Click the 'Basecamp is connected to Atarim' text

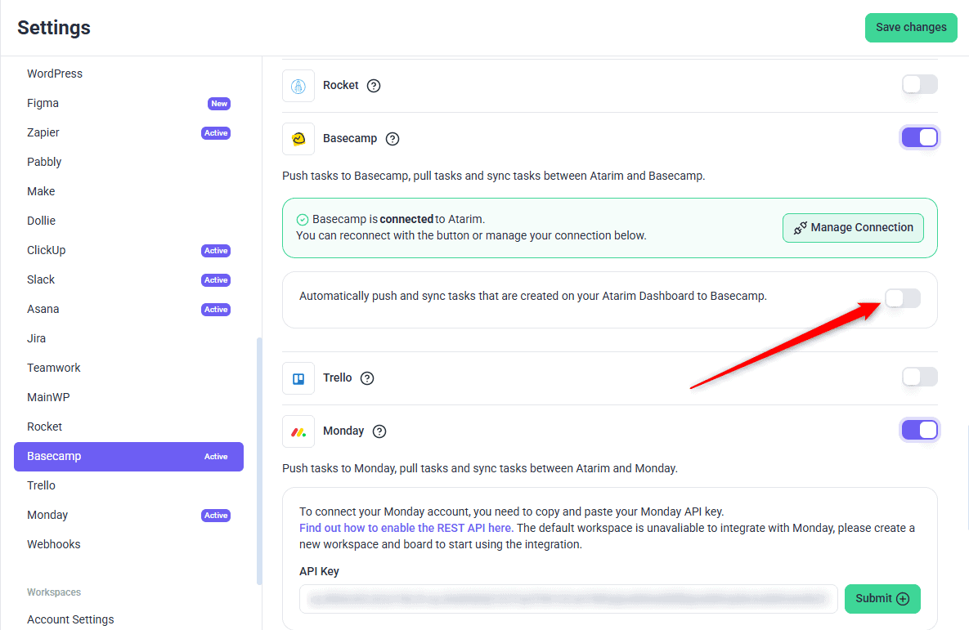398,219
